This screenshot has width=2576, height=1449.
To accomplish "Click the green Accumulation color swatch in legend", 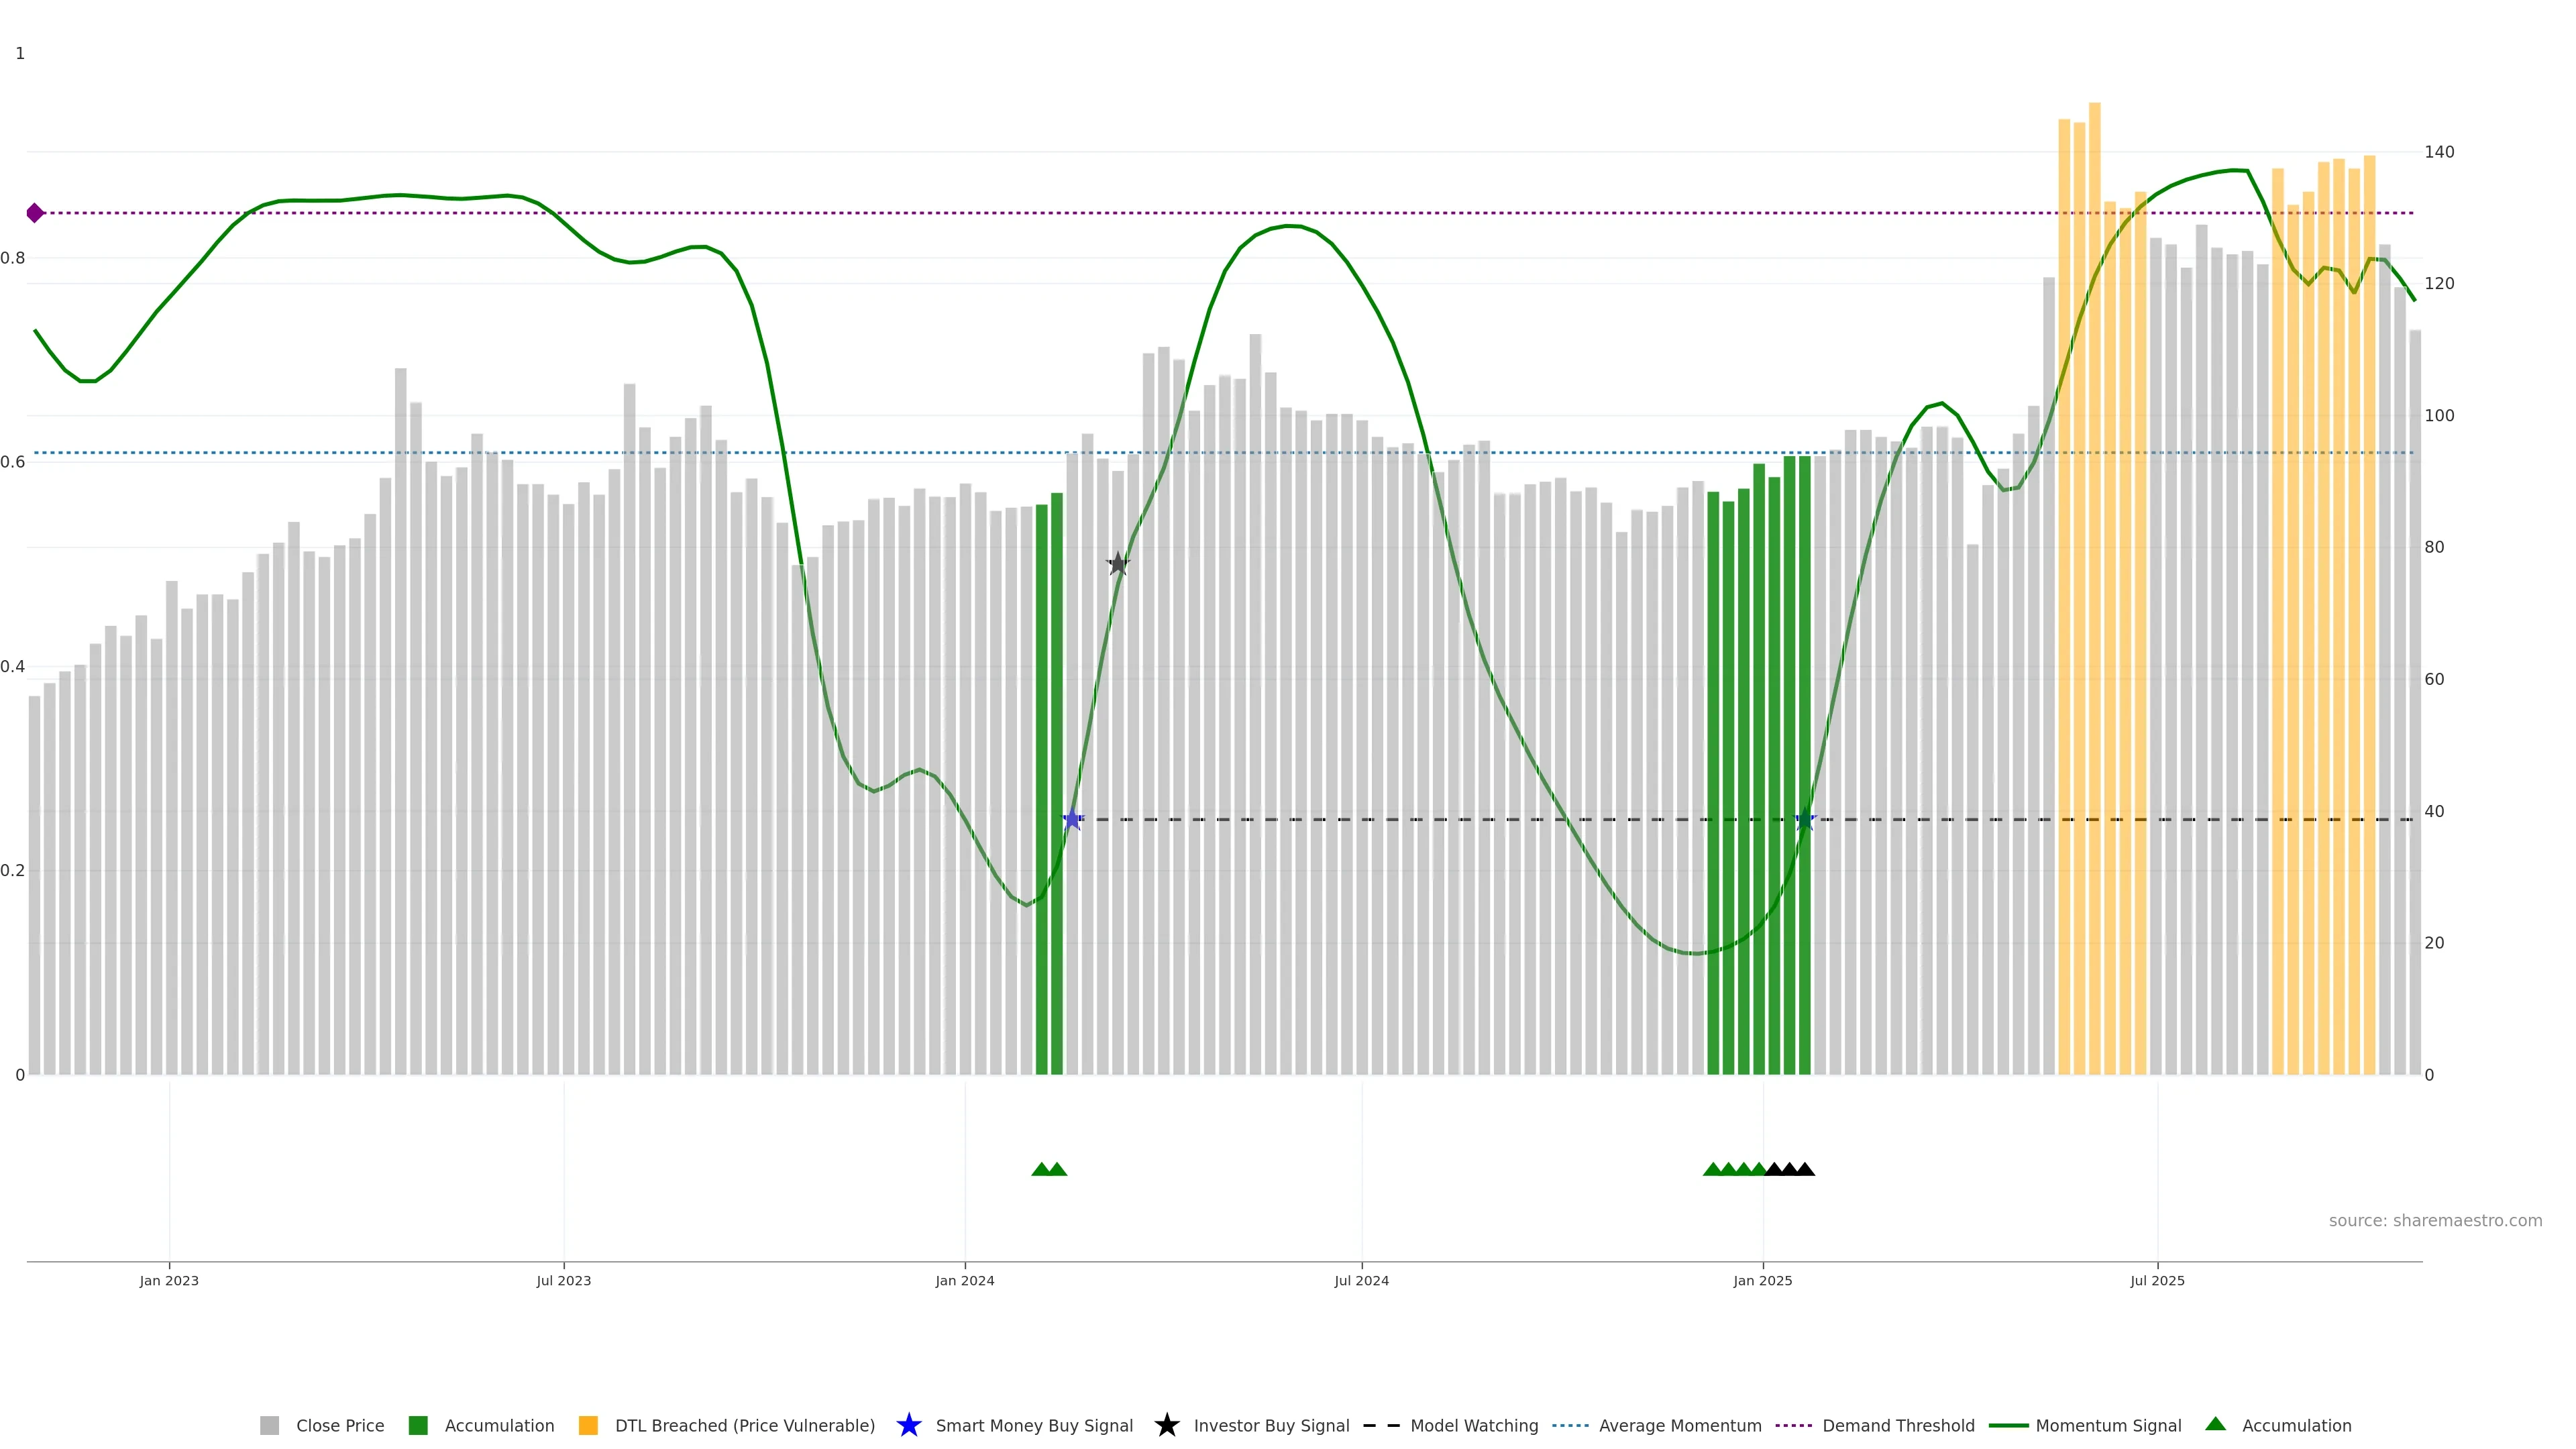I will (x=418, y=1426).
